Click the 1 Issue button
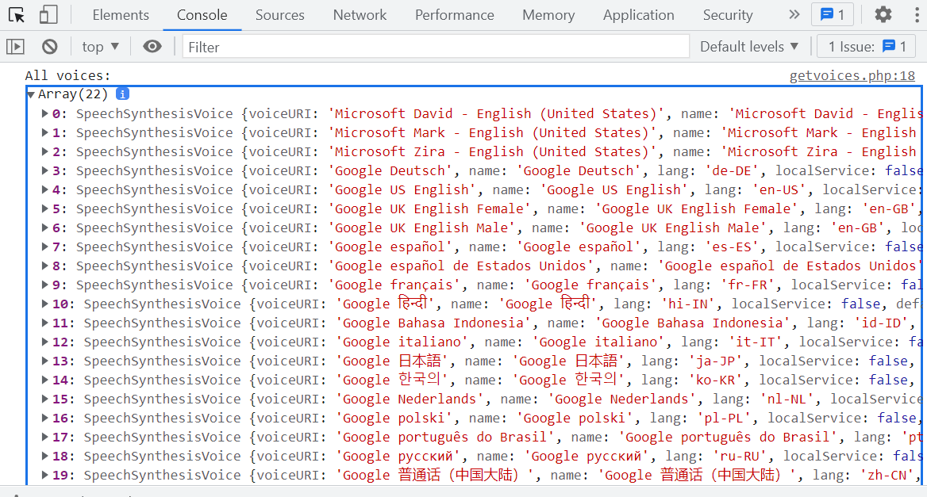The height and width of the screenshot is (497, 927). [x=866, y=47]
